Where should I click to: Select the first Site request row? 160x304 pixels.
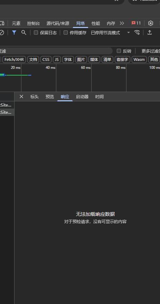[7, 105]
